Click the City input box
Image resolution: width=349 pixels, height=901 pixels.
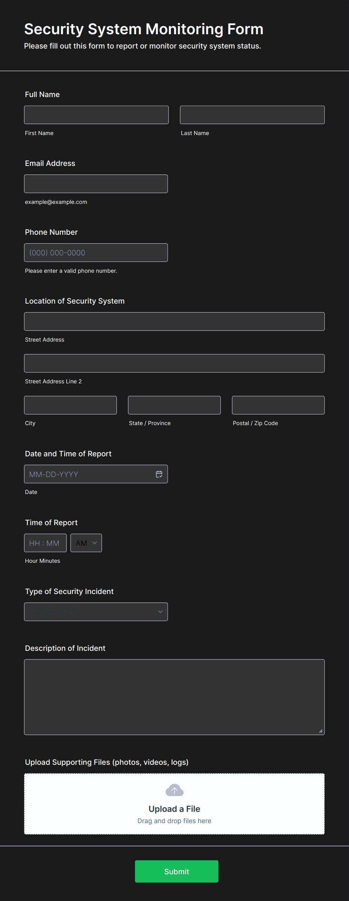pyautogui.click(x=71, y=405)
